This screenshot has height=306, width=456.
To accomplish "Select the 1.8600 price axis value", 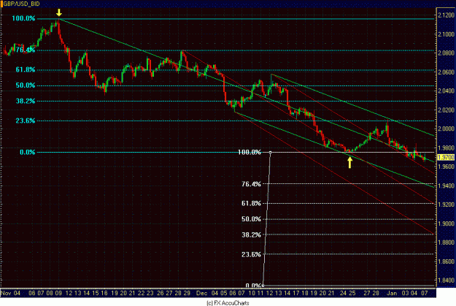I will 446,261.
